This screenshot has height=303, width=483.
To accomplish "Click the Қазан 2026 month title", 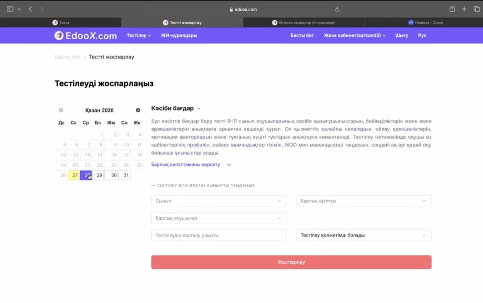I will (99, 110).
